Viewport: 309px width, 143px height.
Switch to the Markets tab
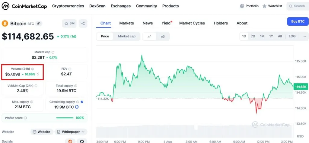point(126,23)
